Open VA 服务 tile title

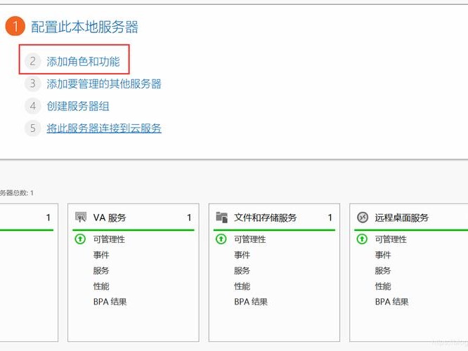[x=110, y=218]
